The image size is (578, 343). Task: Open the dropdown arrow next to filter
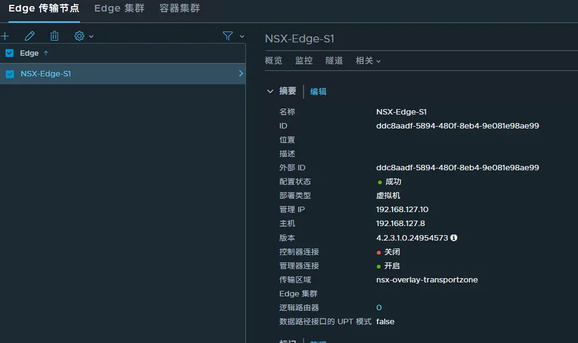[242, 36]
